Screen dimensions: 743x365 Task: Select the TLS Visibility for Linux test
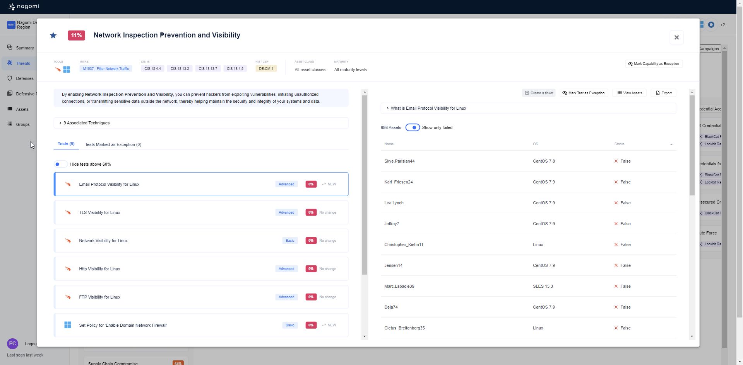(x=201, y=212)
